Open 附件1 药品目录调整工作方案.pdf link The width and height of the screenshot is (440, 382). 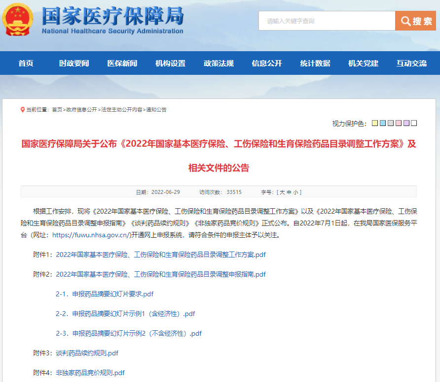point(161,255)
